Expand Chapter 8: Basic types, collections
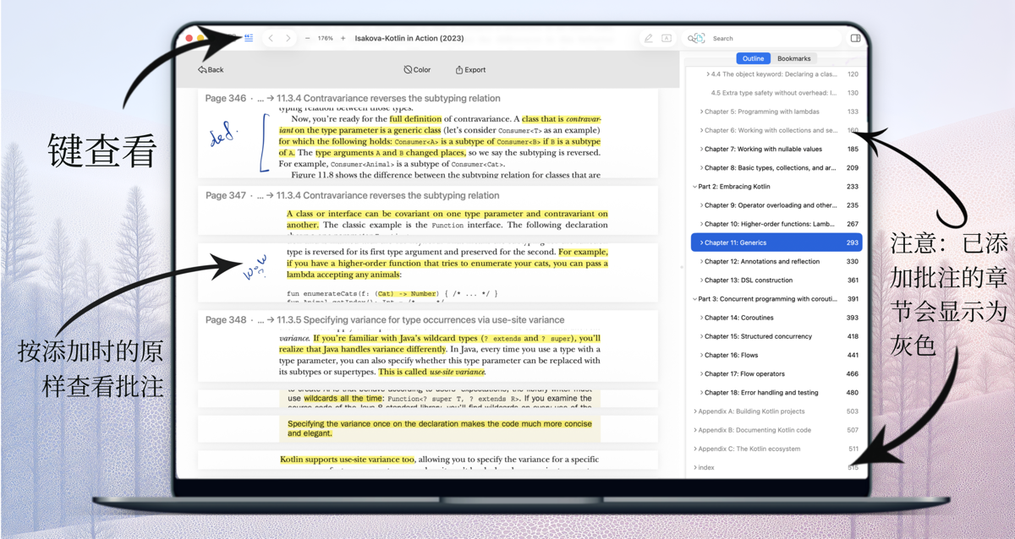Viewport: 1015px width, 539px height. click(701, 168)
